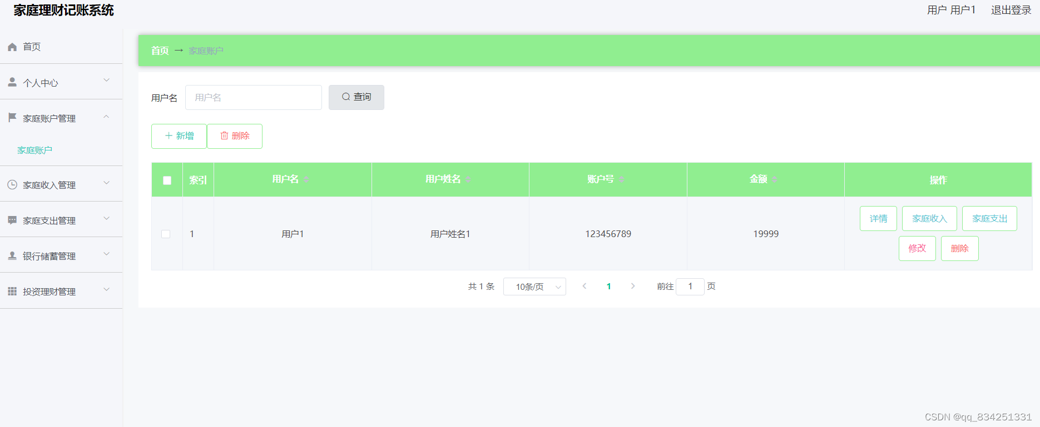Go to previous page with left arrow
1040x427 pixels.
point(585,286)
